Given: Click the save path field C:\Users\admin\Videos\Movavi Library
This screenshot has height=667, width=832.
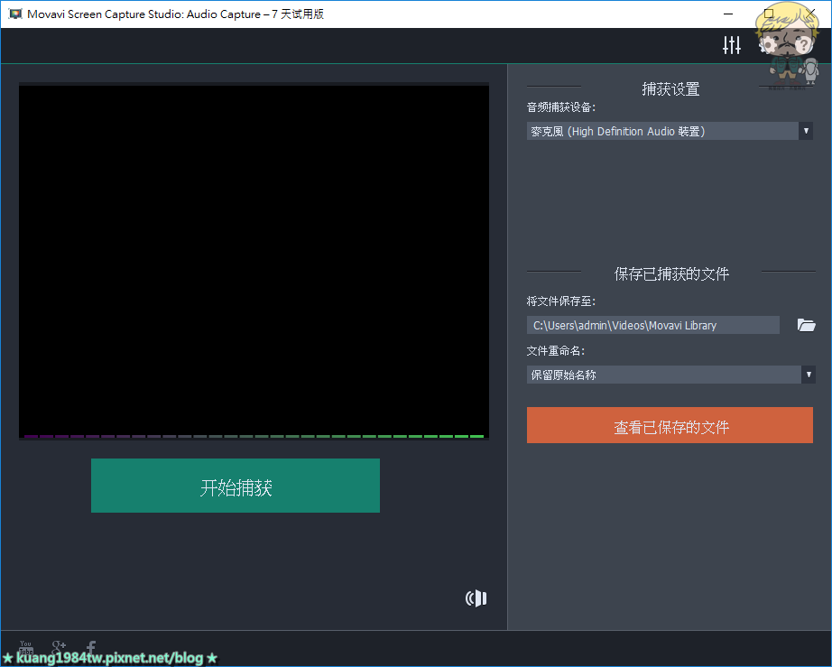Looking at the screenshot, I should coord(653,325).
